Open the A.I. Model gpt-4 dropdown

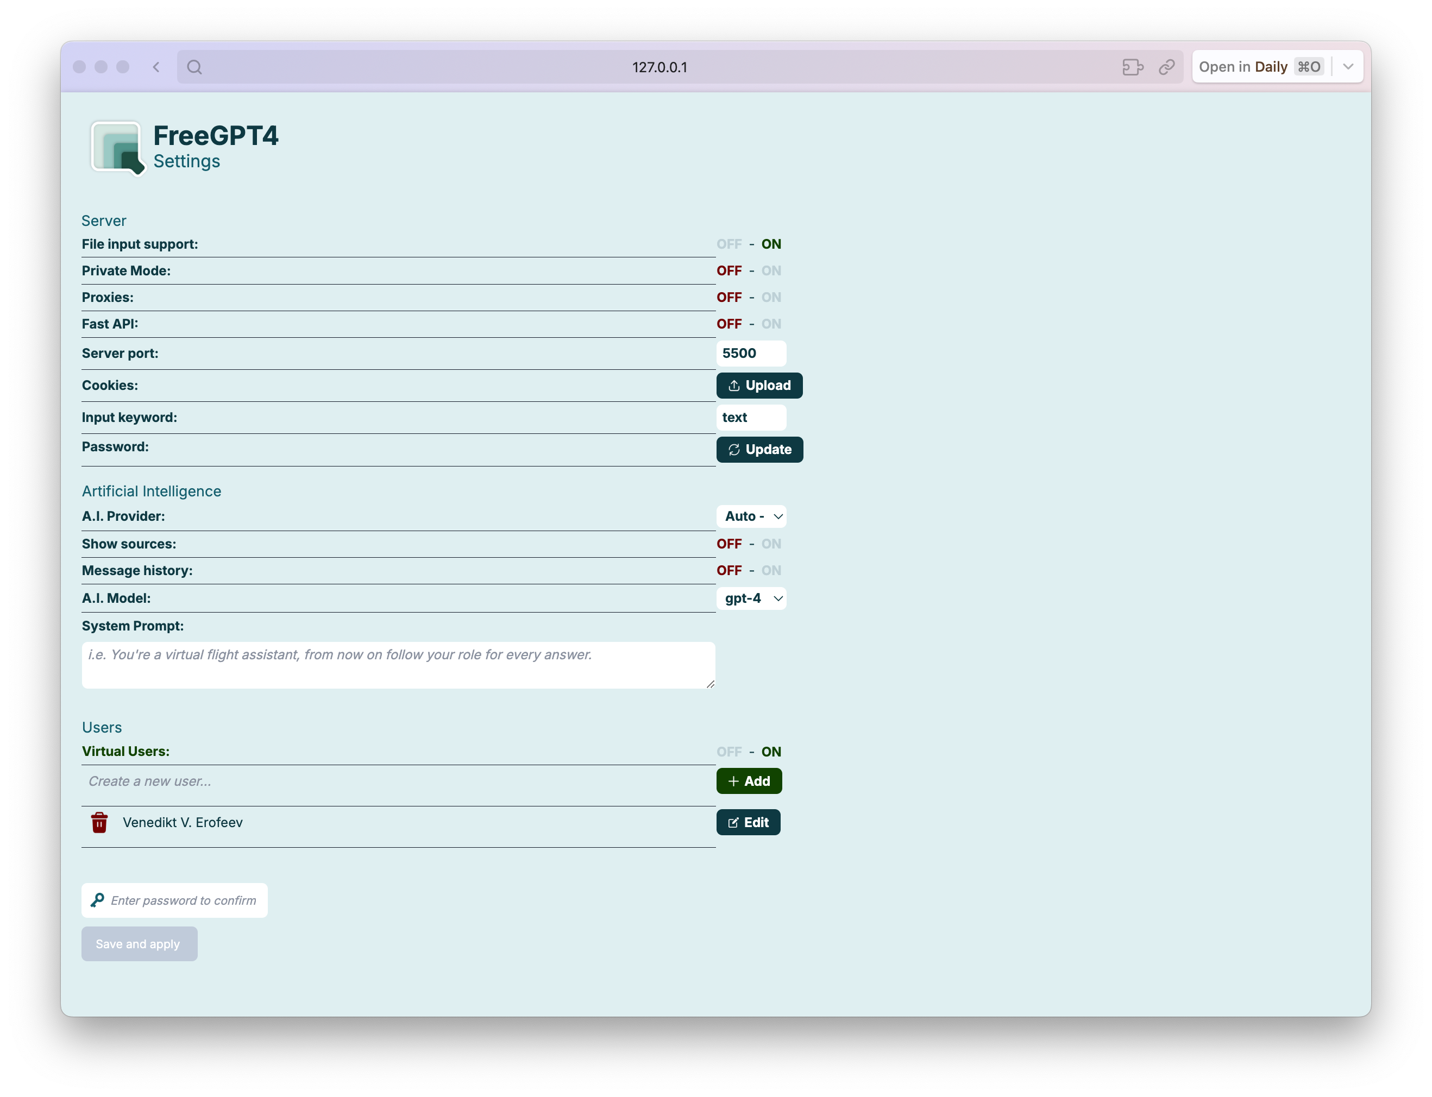tap(751, 598)
